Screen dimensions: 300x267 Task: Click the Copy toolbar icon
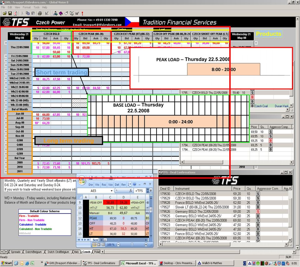[28, 13]
